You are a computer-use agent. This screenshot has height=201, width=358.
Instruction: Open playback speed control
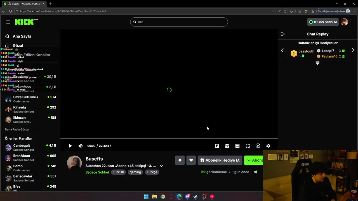pyautogui.click(x=258, y=146)
